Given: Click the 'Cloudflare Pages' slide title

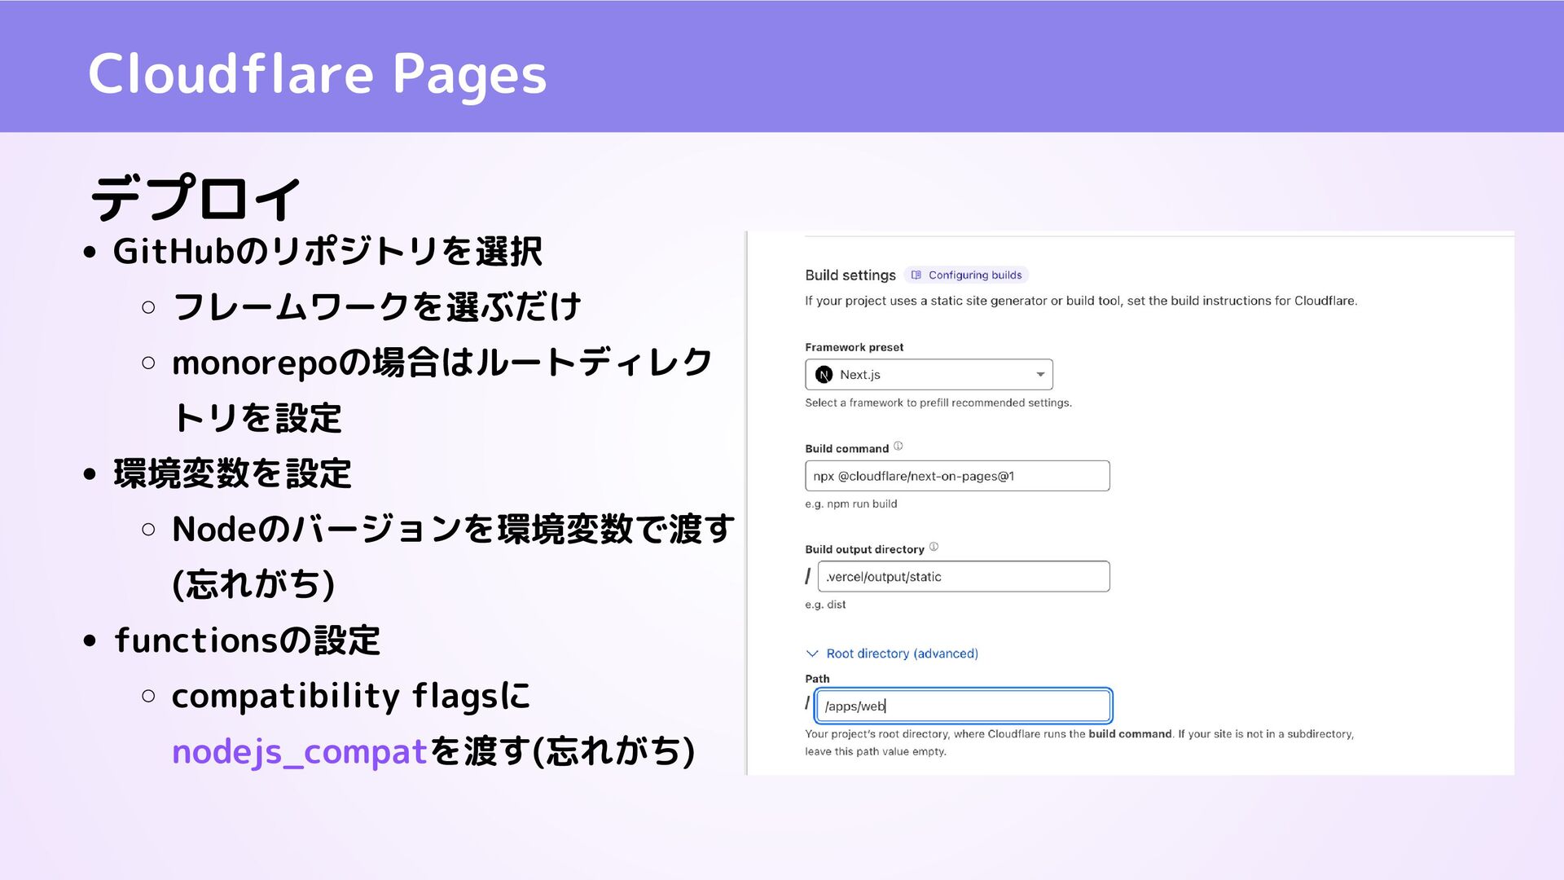Looking at the screenshot, I should 317,74.
